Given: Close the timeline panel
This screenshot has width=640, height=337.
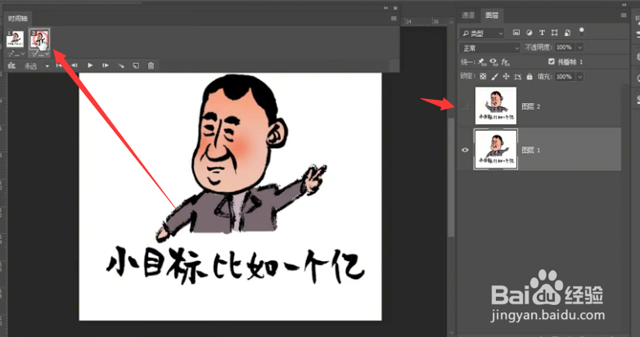Looking at the screenshot, I should [x=395, y=8].
